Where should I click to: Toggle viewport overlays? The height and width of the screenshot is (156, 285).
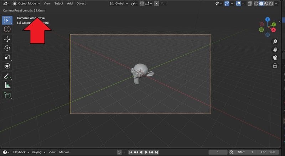pos(238,4)
